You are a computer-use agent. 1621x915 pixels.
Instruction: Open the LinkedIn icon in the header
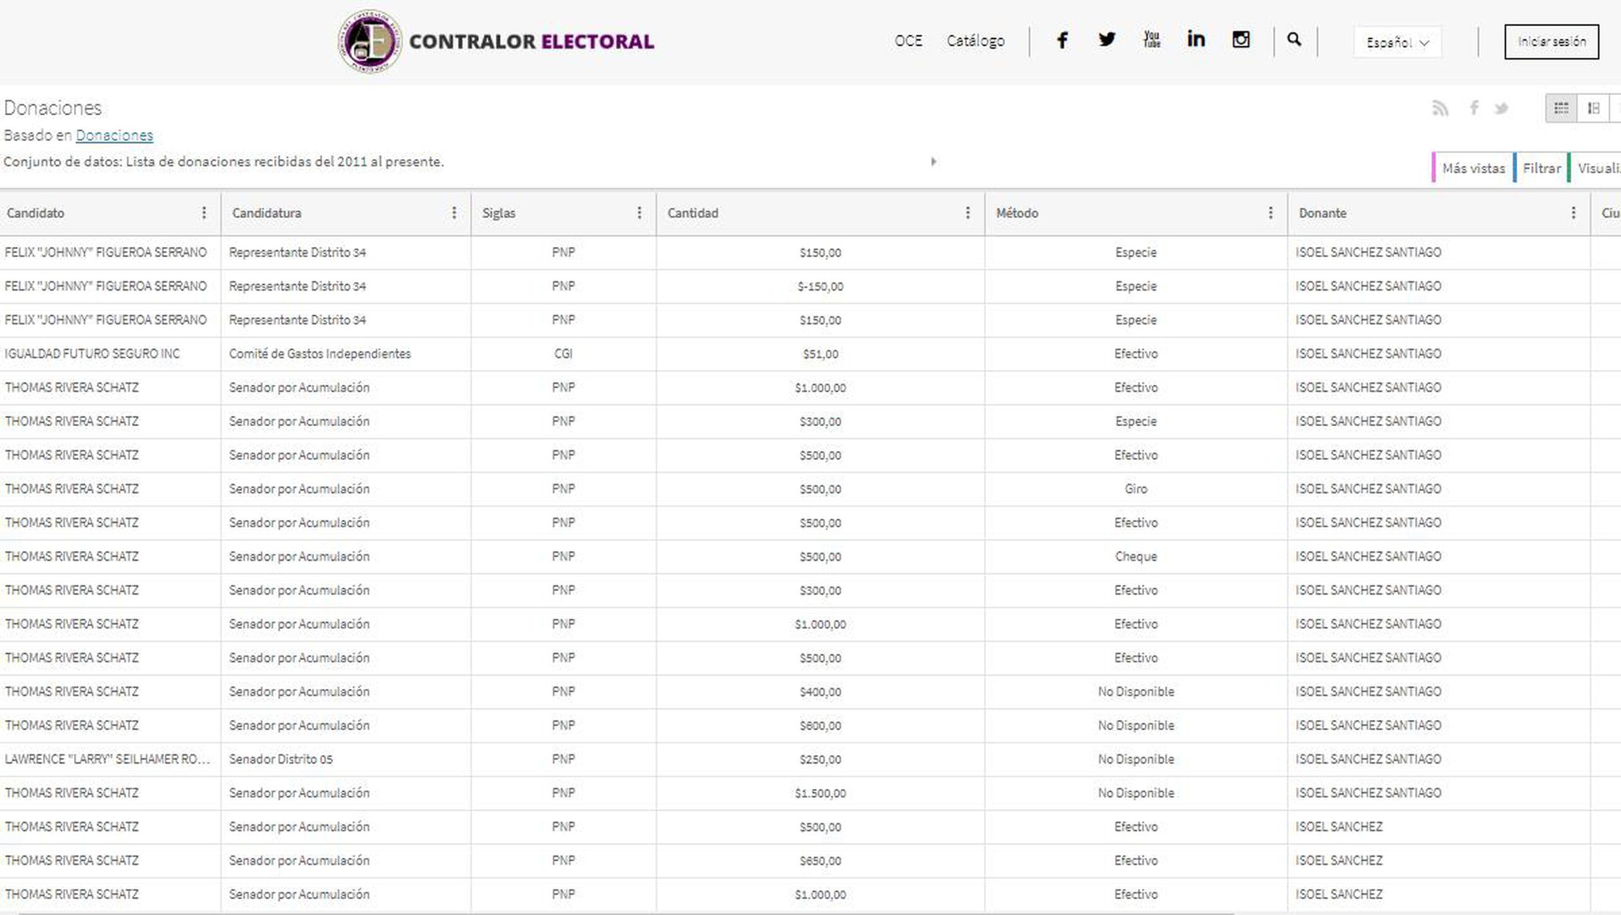coord(1195,40)
